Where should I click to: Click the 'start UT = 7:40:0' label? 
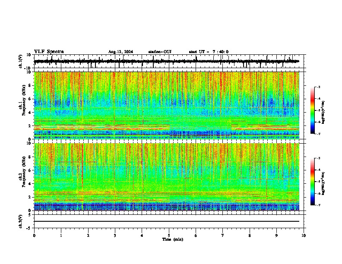209,52
